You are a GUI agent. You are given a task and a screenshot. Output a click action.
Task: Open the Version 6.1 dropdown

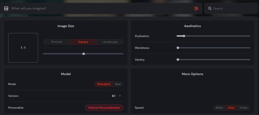point(117,96)
